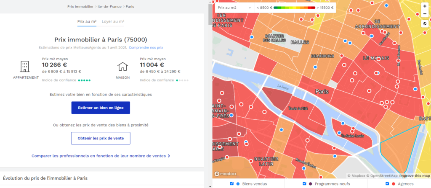Click the price color gradient legend

pyautogui.click(x=294, y=7)
